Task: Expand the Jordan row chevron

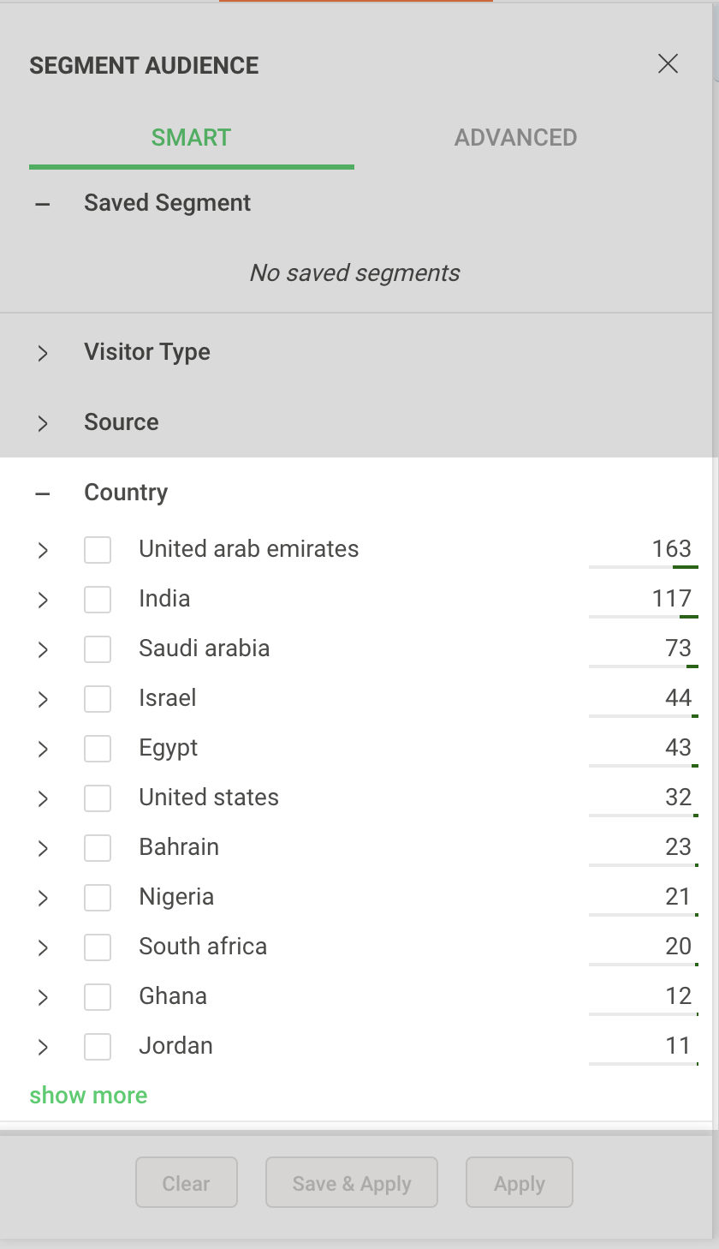Action: click(43, 1047)
